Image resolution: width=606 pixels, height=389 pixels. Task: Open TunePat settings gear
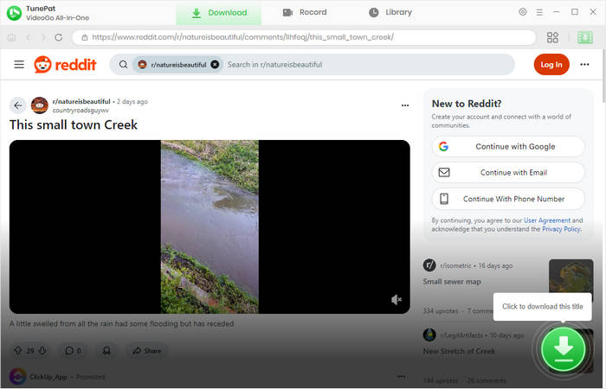tap(523, 12)
